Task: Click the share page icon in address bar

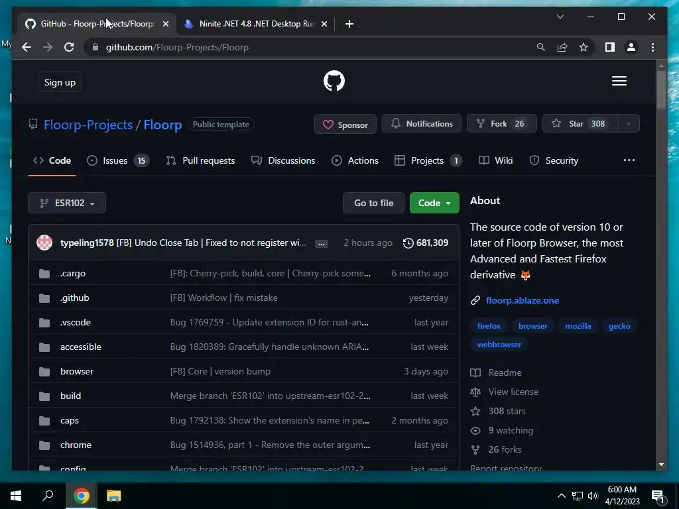Action: tap(562, 47)
